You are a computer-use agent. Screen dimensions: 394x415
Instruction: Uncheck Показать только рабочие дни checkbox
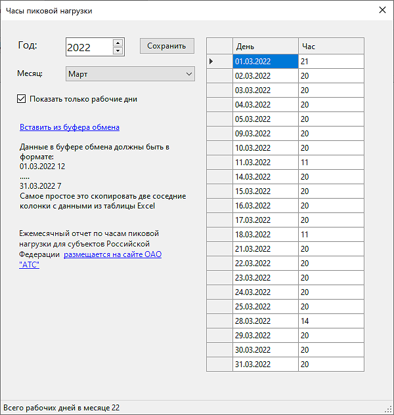tap(22, 99)
